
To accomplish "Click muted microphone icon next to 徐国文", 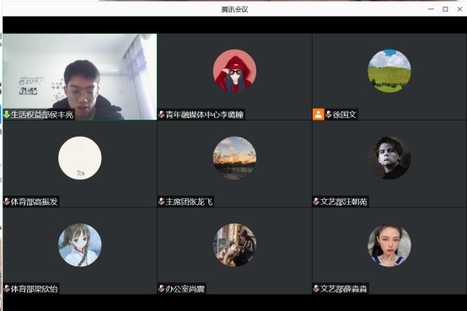I will click(329, 115).
